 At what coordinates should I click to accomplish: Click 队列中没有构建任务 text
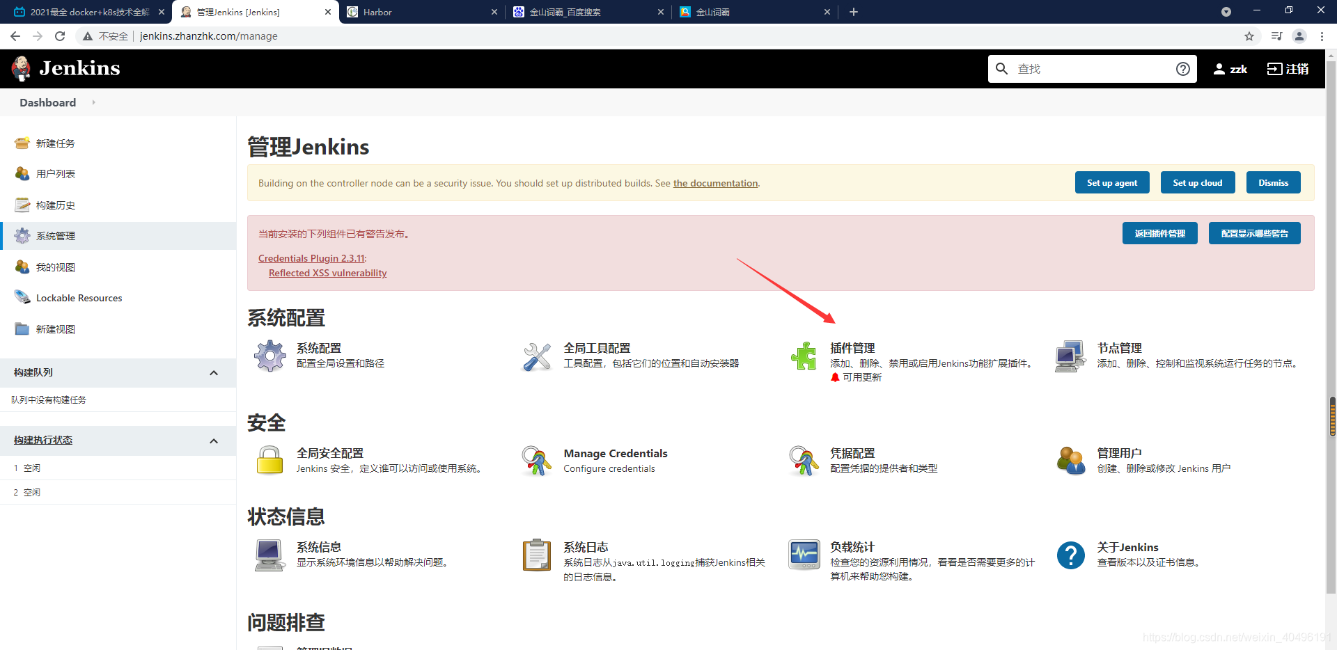point(49,399)
